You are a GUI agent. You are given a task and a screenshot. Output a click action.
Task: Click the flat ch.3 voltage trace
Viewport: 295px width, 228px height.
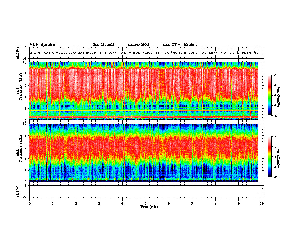click(144, 191)
